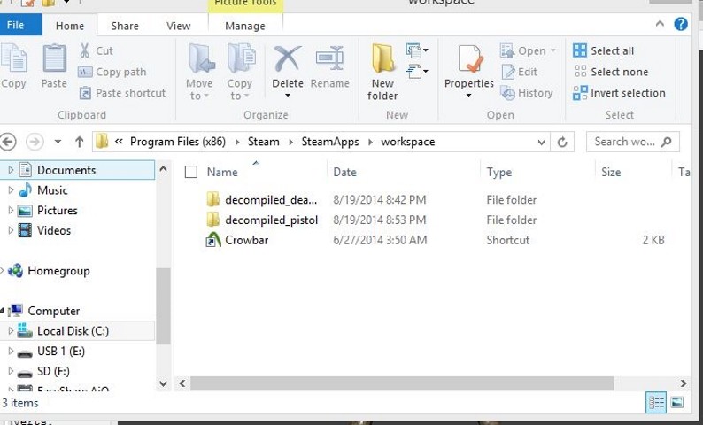Create a New folder
This screenshot has width=703, height=425.
click(382, 72)
